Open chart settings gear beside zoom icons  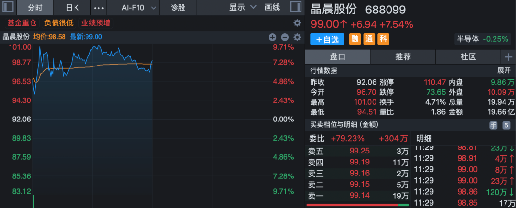[x=297, y=37]
